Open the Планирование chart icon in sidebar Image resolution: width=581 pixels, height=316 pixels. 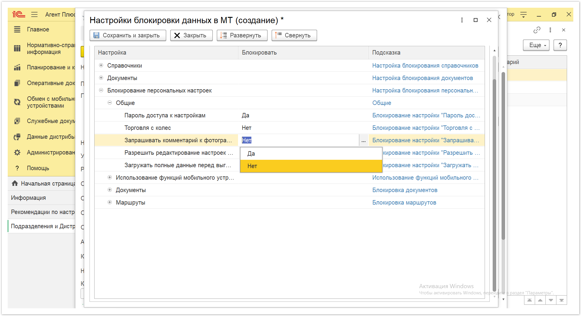(17, 67)
